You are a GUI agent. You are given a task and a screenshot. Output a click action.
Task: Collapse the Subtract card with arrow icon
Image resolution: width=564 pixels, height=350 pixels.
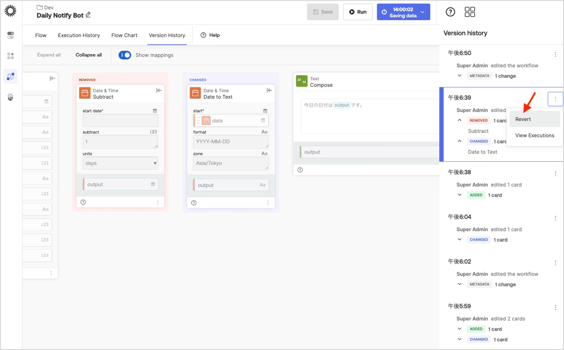click(x=159, y=90)
